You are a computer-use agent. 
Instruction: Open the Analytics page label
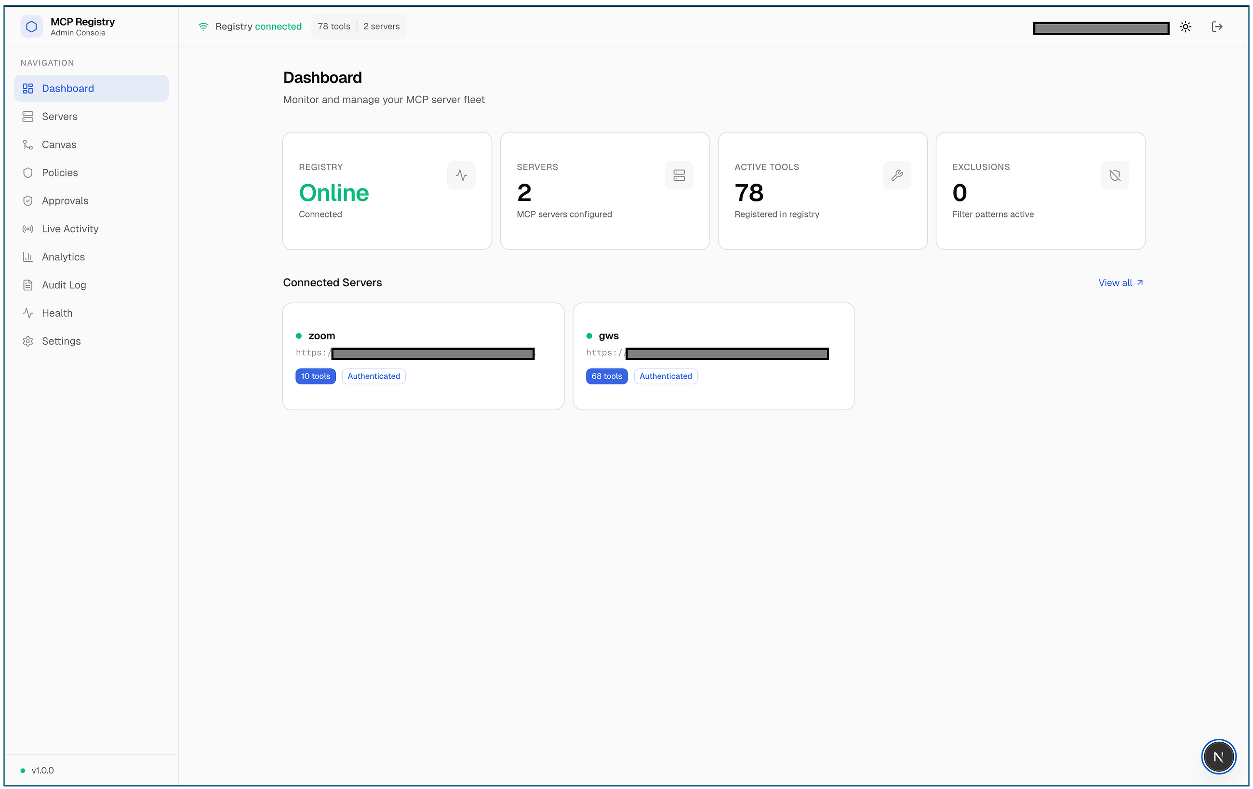point(64,257)
